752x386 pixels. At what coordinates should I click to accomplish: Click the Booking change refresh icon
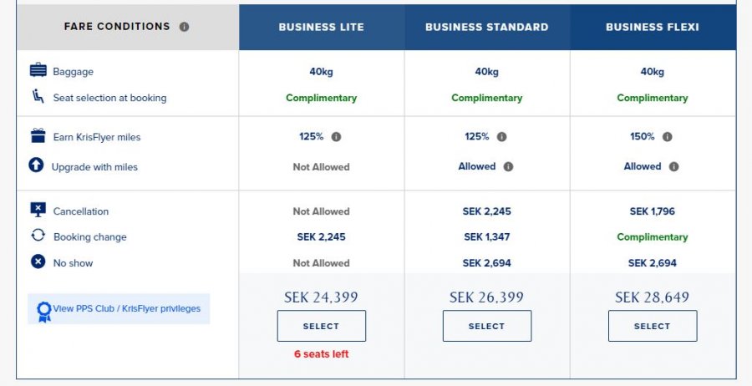38,236
